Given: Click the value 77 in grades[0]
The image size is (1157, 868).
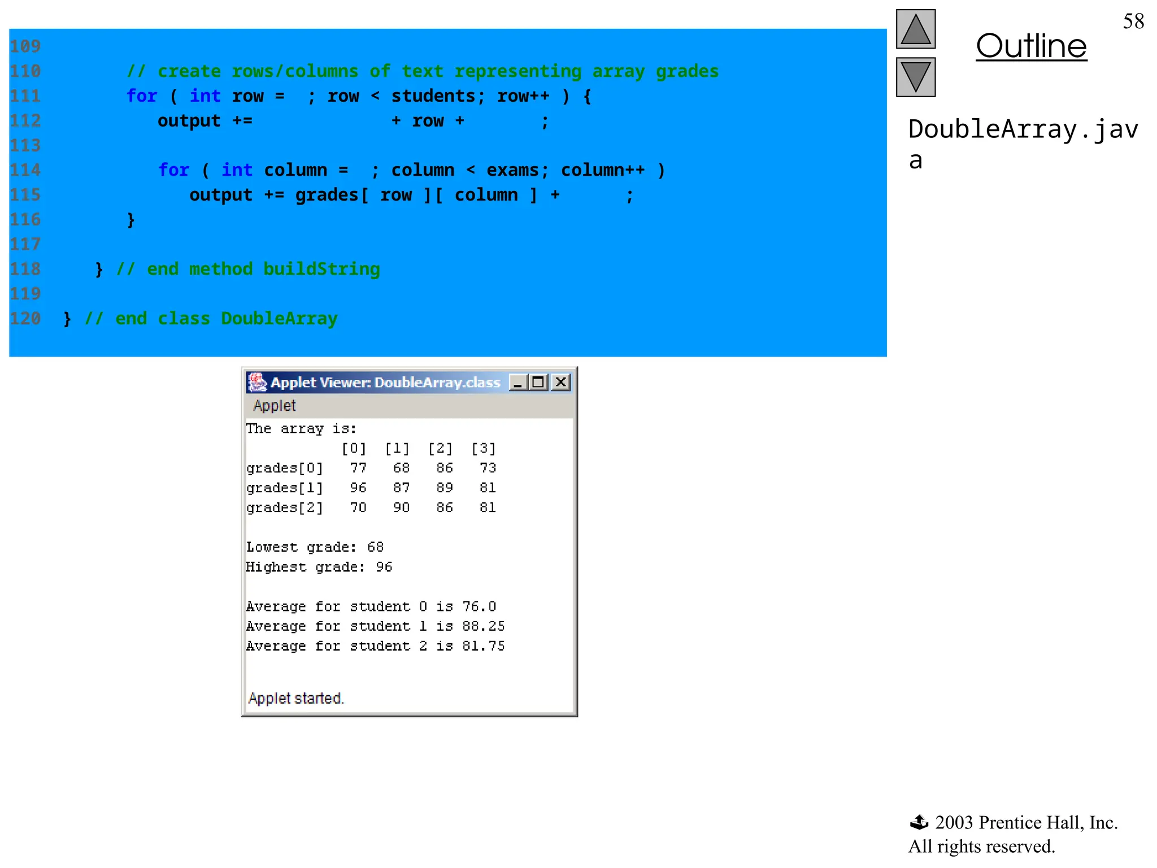Looking at the screenshot, I should 358,468.
